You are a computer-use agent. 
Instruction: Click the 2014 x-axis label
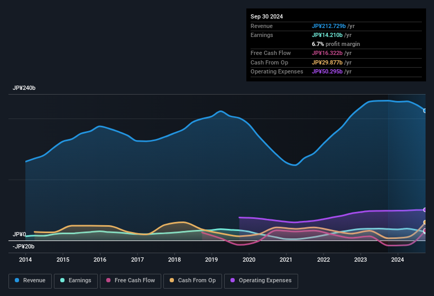[x=25, y=260]
